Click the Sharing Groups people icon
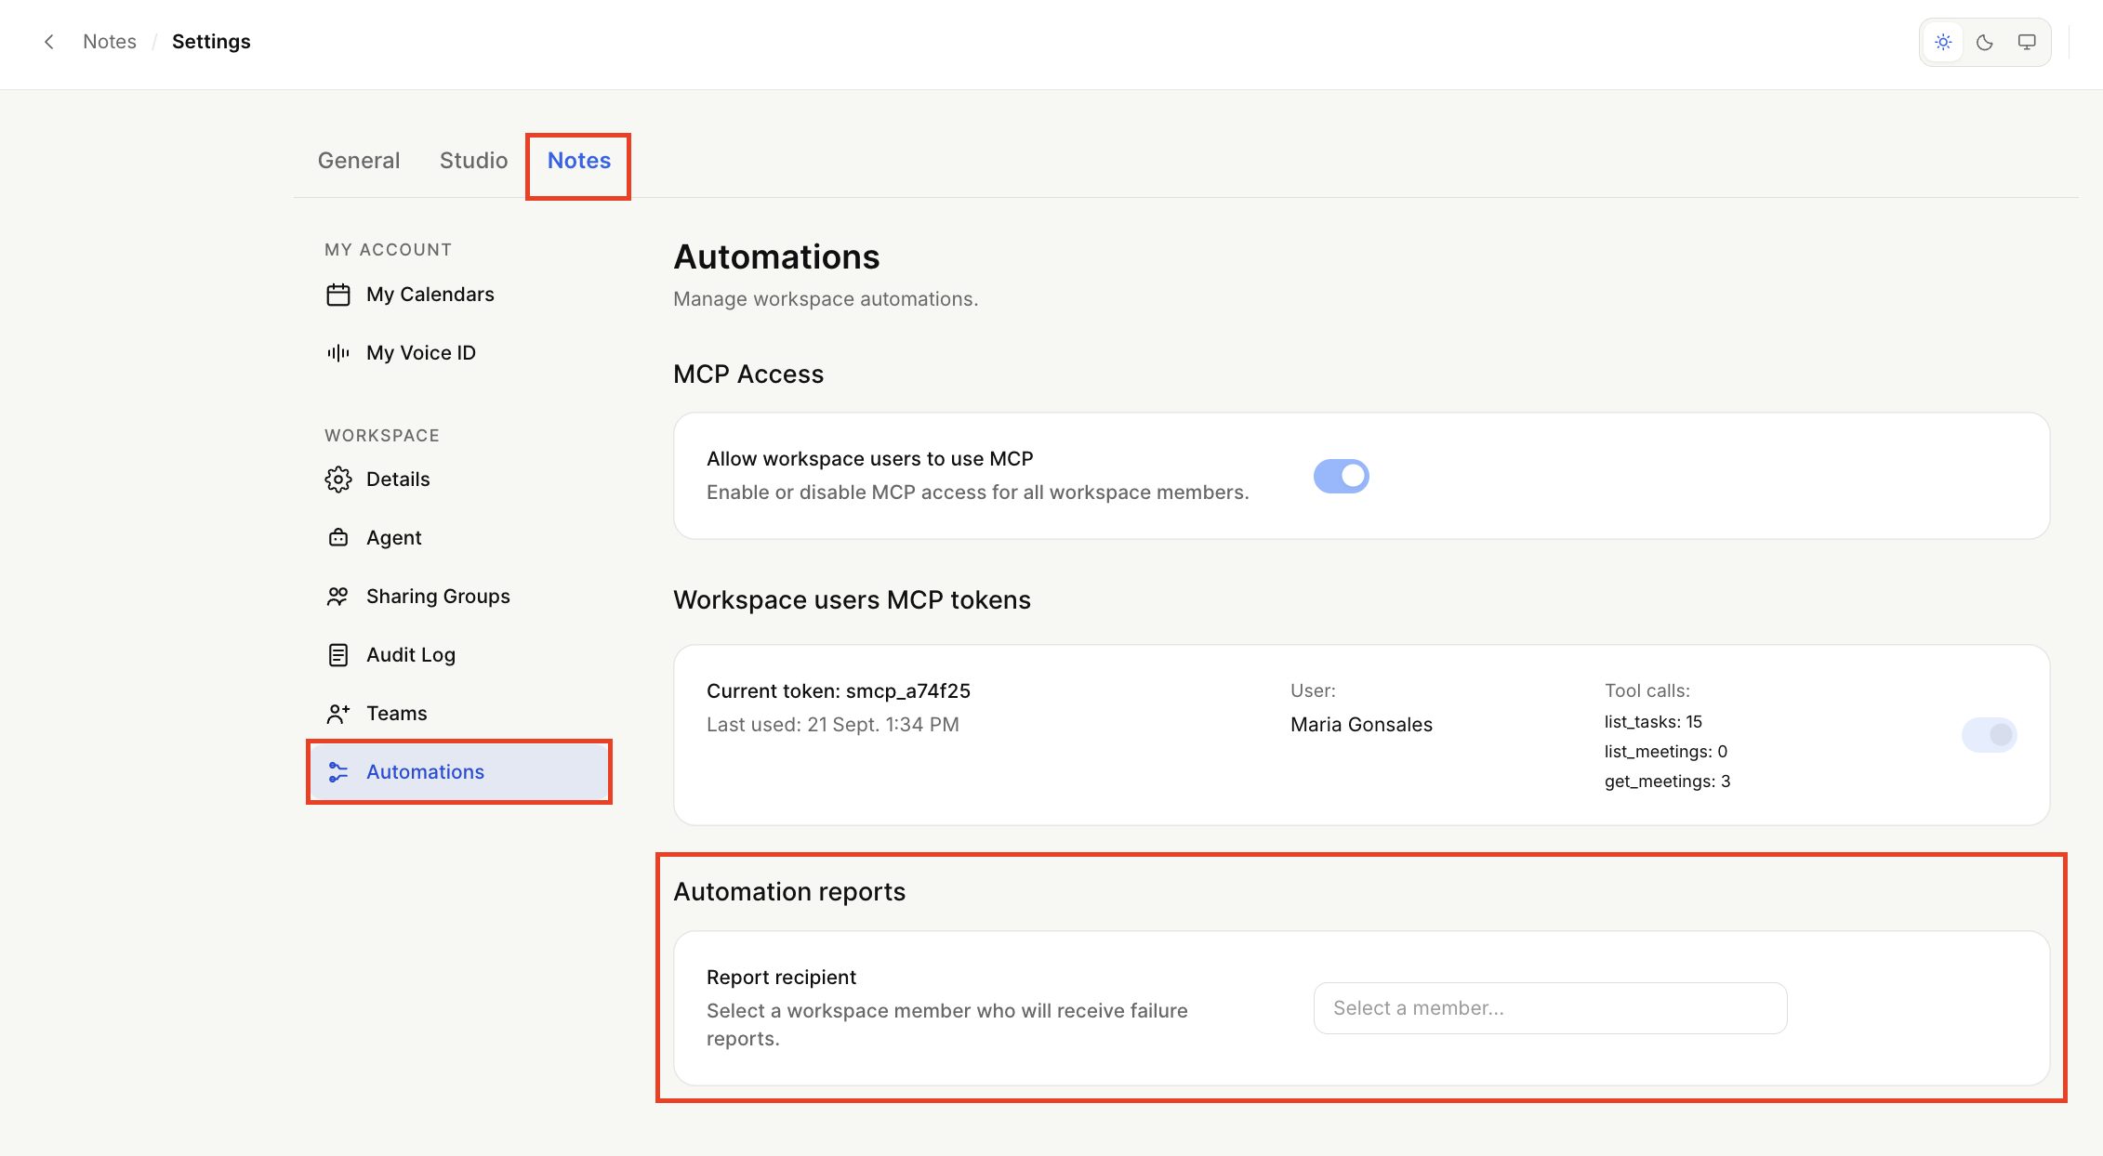The image size is (2103, 1156). point(338,597)
